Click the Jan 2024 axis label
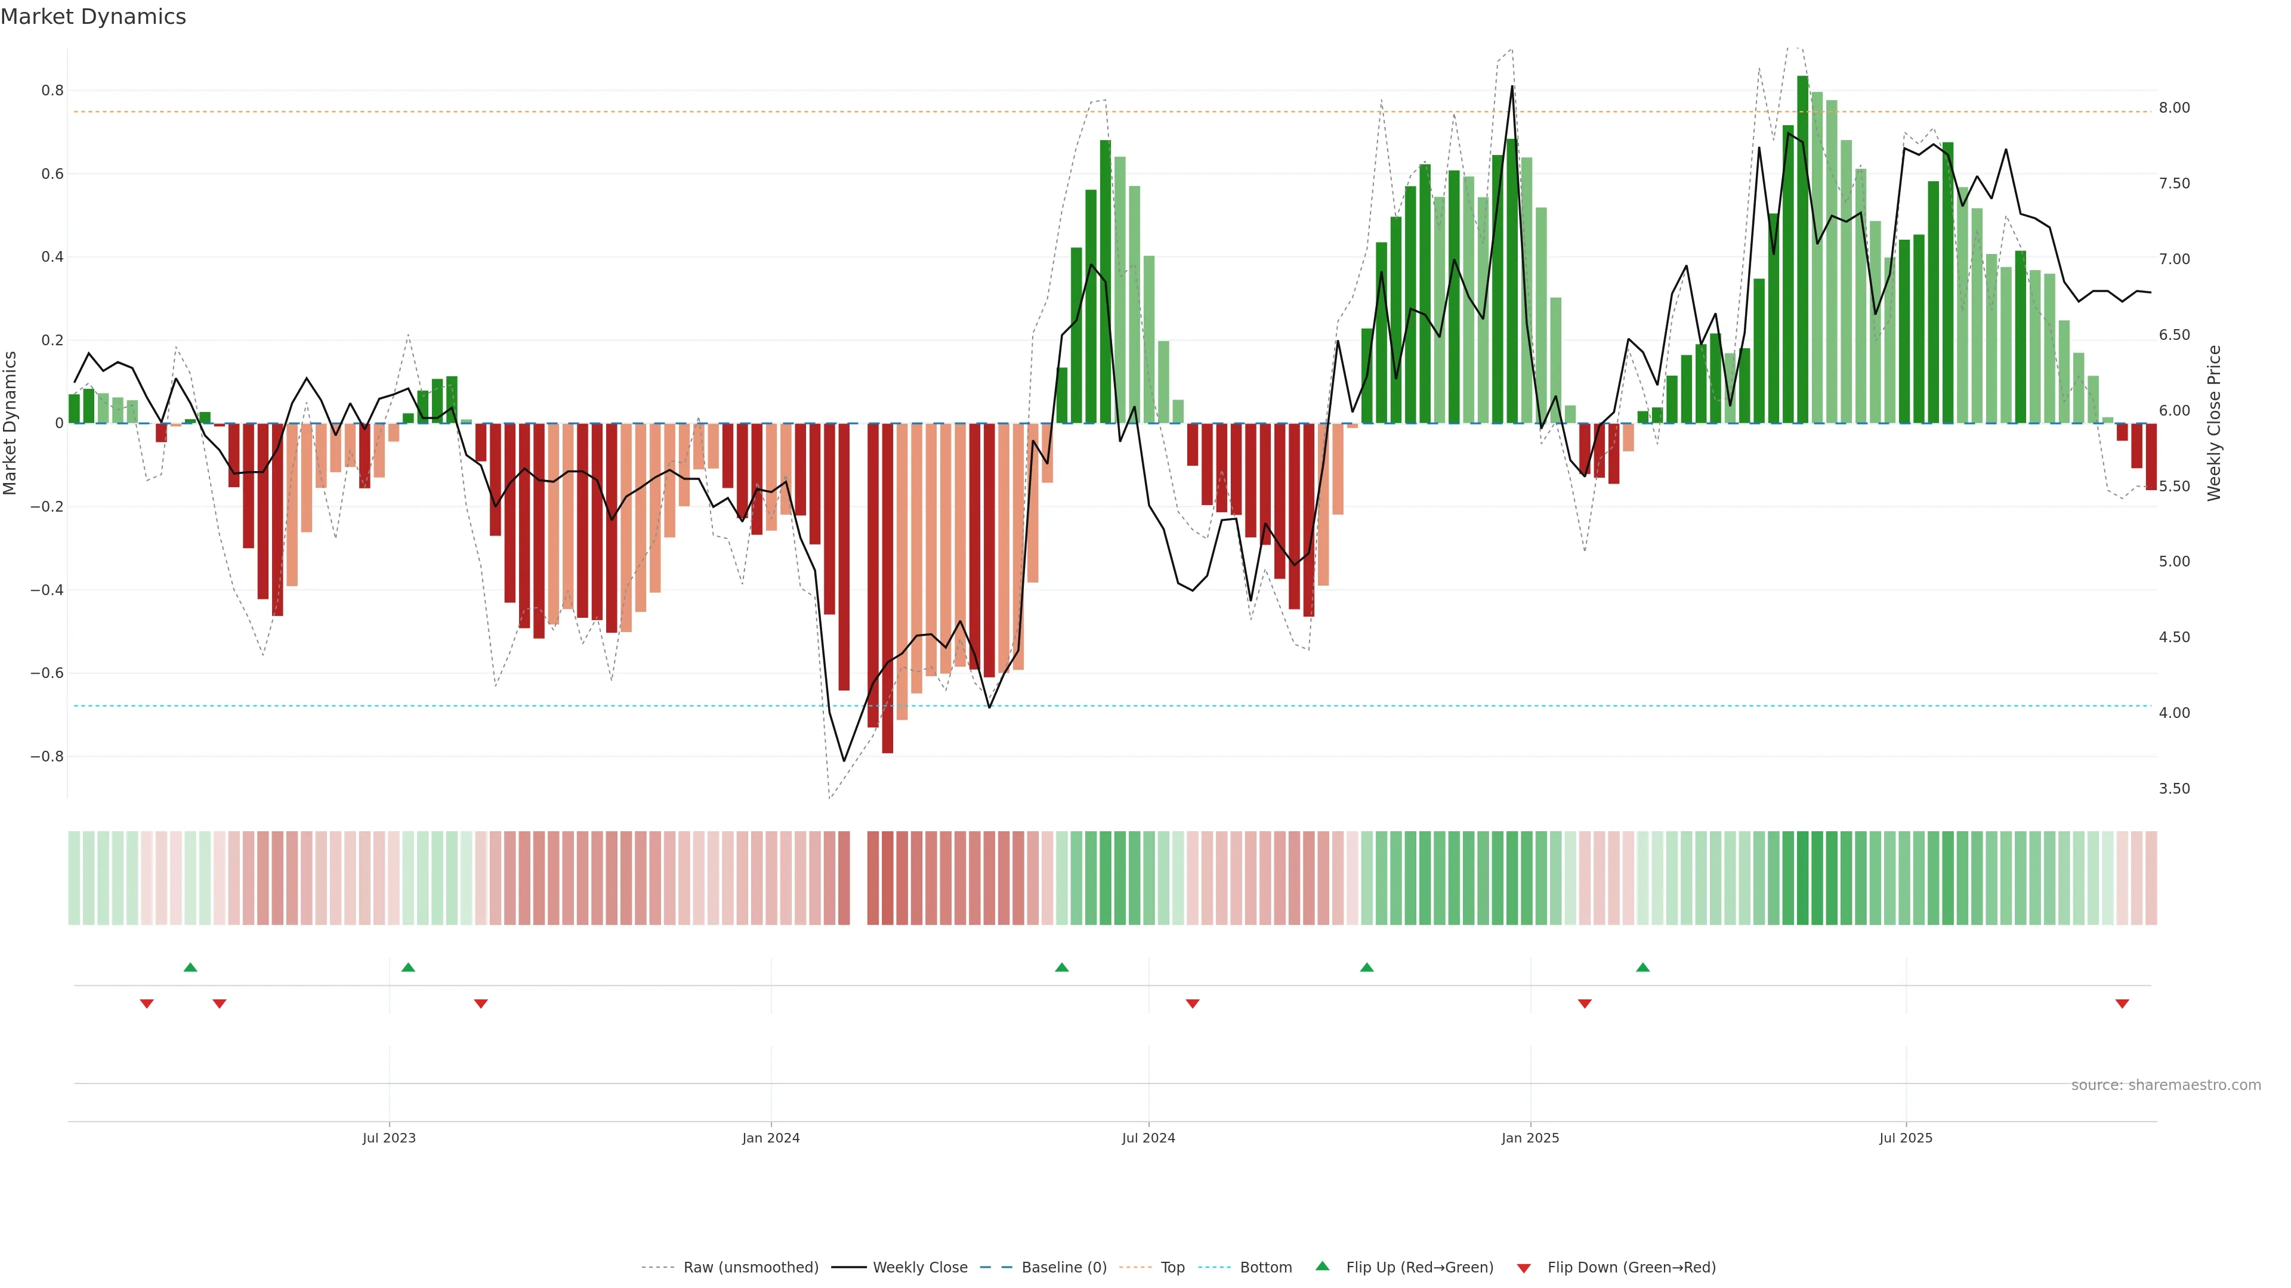 tap(771, 1138)
